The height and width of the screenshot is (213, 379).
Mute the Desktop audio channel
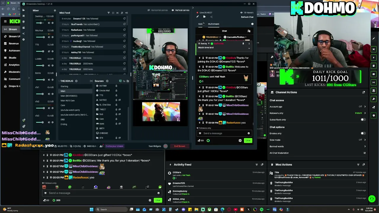point(49,23)
